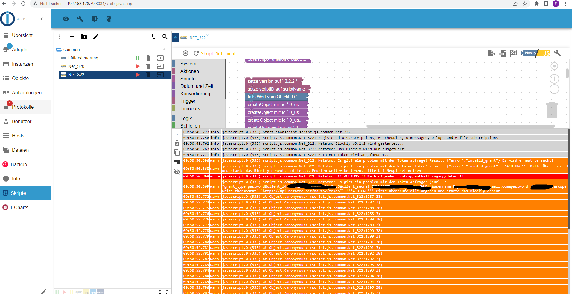Expand the Aktionen block category
Screen dimensions: 572x294
point(190,71)
